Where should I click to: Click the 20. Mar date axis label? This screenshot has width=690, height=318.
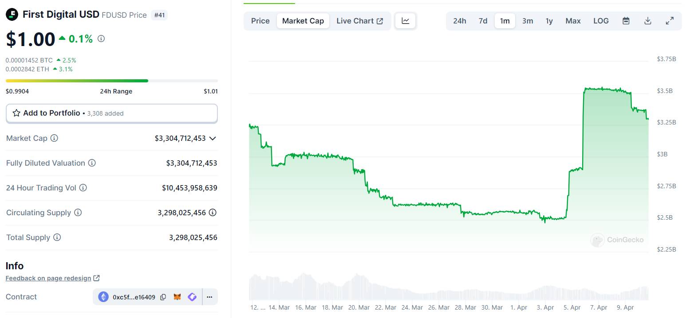click(359, 307)
